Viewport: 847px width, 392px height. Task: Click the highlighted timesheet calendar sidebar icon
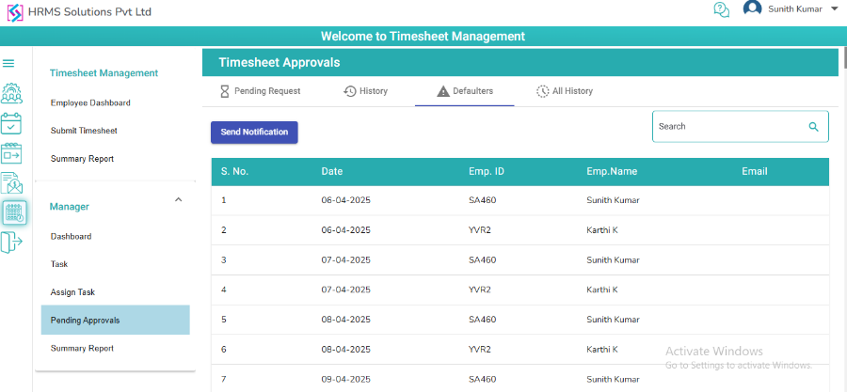click(14, 212)
